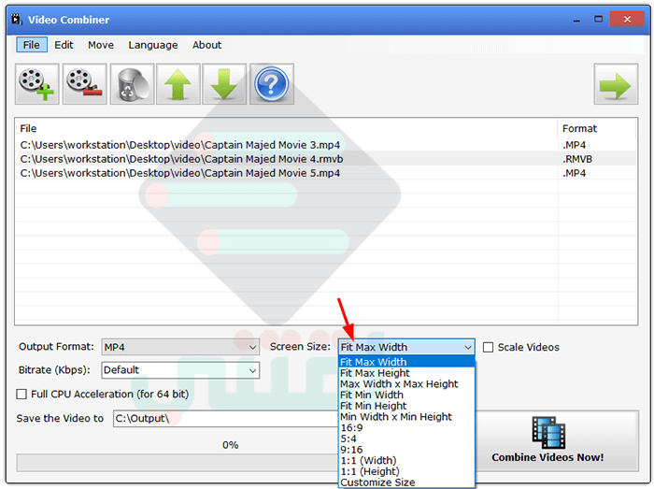Image resolution: width=654 pixels, height=489 pixels.
Task: Choose Fit Min Width option
Action: click(406, 395)
